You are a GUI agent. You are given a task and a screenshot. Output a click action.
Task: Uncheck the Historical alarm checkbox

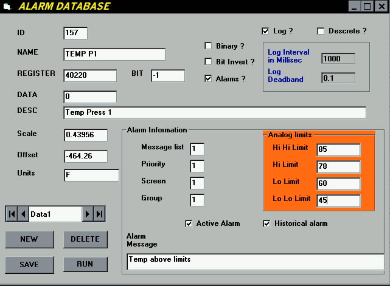pos(266,223)
